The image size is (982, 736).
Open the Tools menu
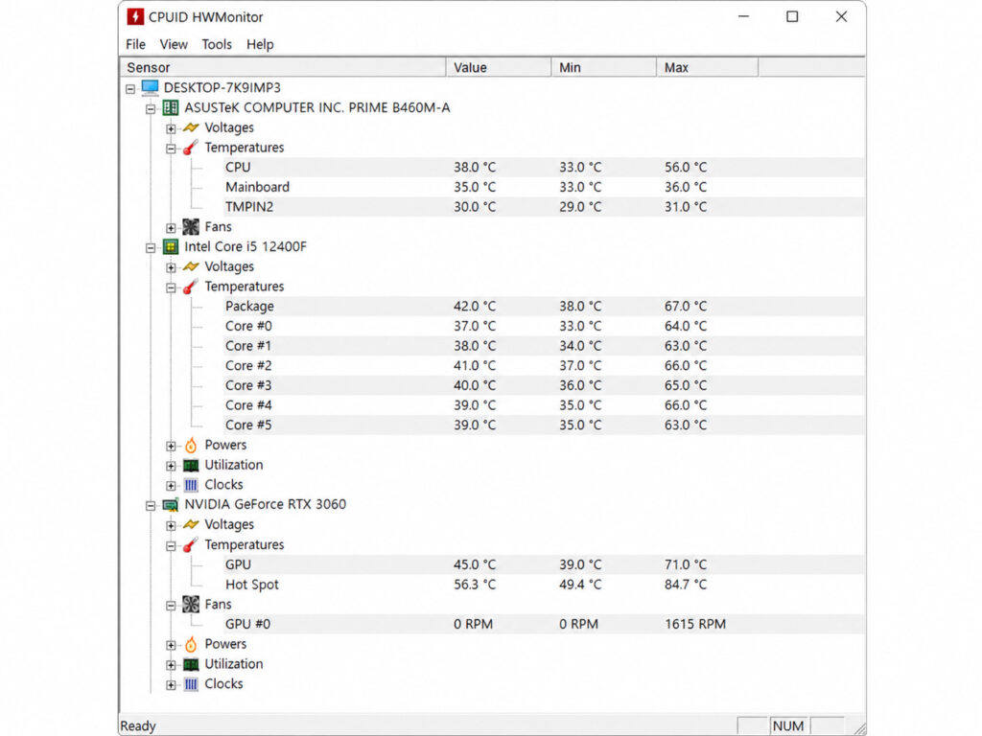(217, 44)
